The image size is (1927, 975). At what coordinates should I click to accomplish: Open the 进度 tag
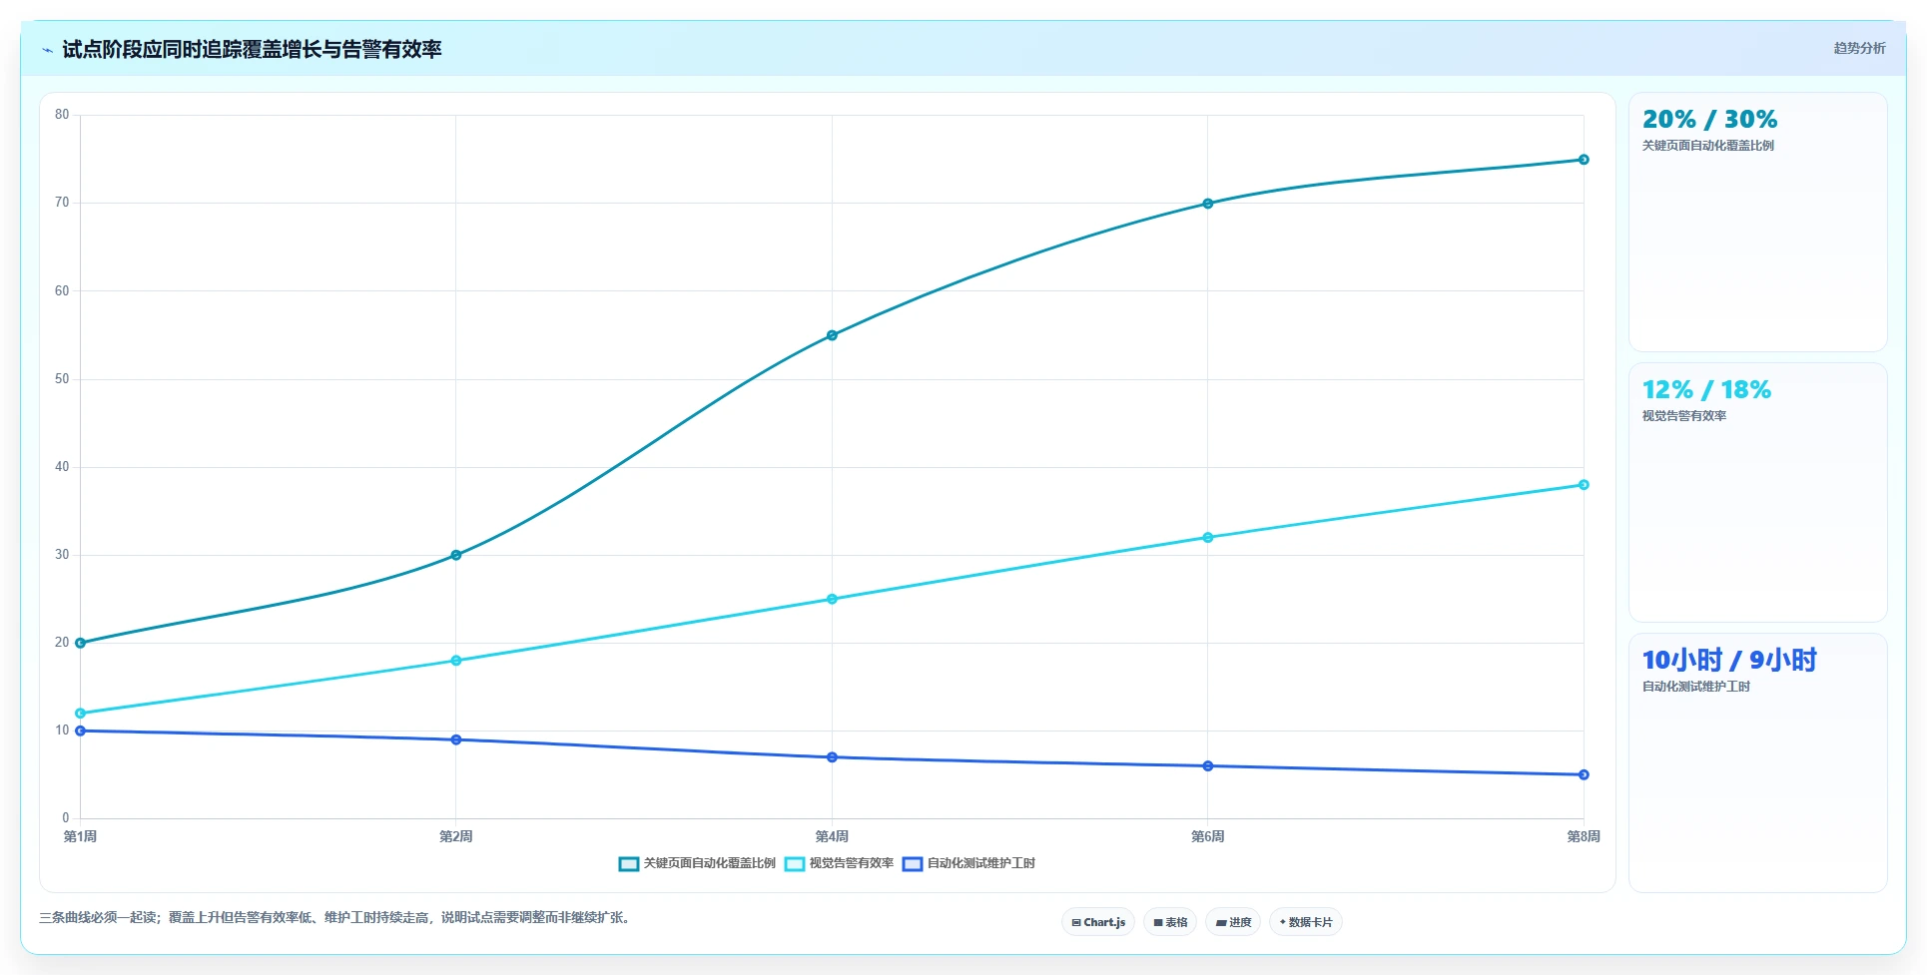click(1233, 922)
